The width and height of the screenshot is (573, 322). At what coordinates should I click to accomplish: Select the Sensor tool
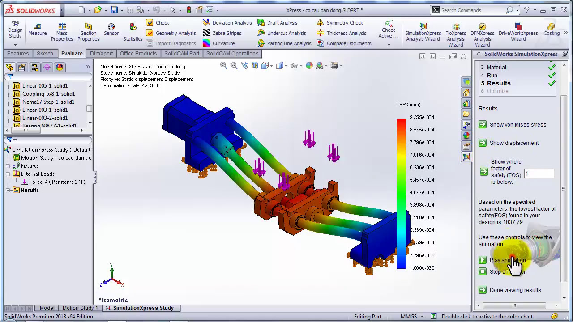[x=111, y=30]
